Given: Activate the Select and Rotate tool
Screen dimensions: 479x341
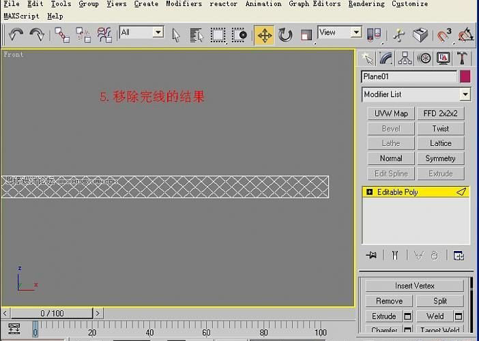Looking at the screenshot, I should coord(285,35).
